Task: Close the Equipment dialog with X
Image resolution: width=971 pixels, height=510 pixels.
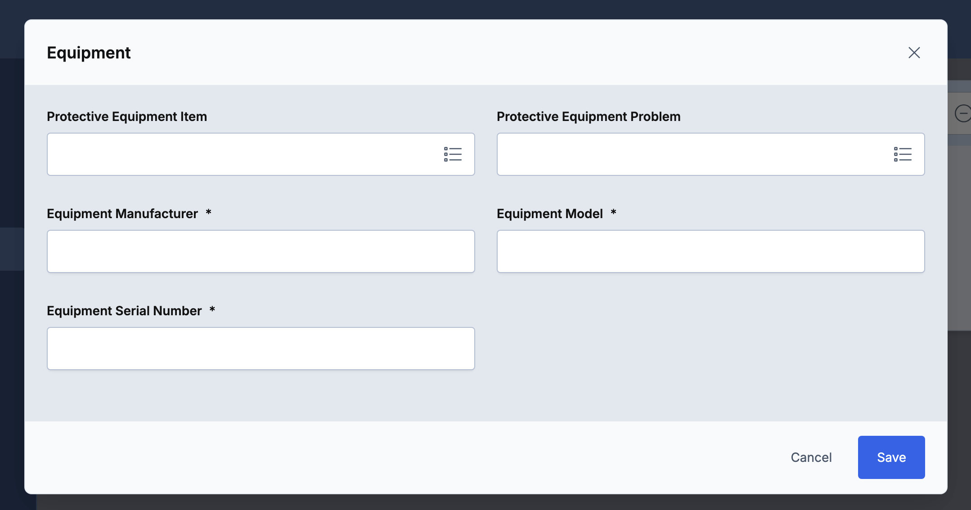Action: 914,53
